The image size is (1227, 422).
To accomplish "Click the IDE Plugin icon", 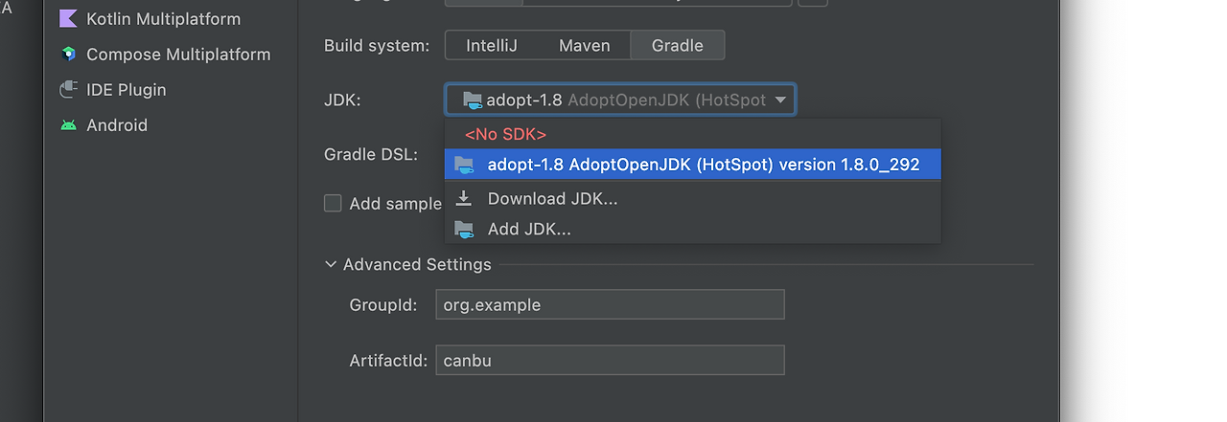I will (x=68, y=90).
